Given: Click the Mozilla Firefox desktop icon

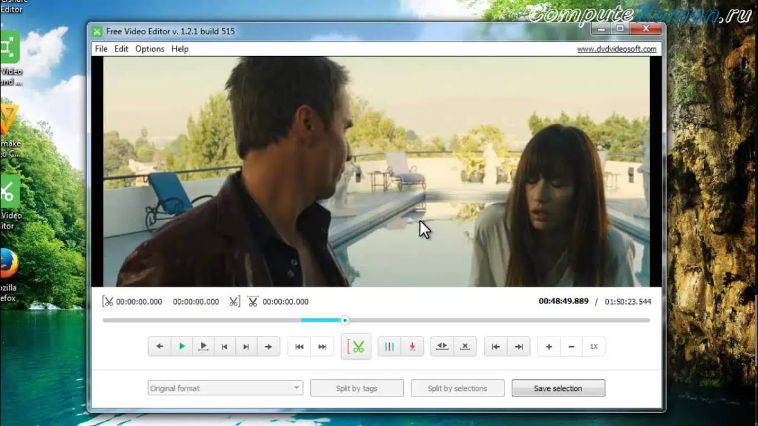Looking at the screenshot, I should click(x=8, y=264).
